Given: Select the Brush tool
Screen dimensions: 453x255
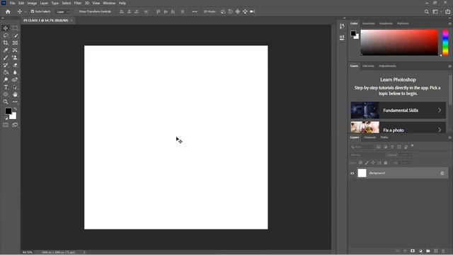Looking at the screenshot, I should click(x=6, y=57).
